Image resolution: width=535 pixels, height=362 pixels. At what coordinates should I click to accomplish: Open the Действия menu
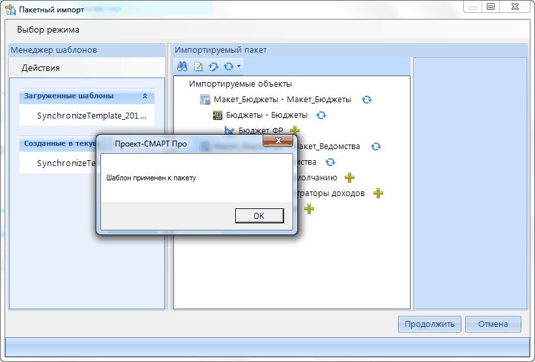coord(40,68)
